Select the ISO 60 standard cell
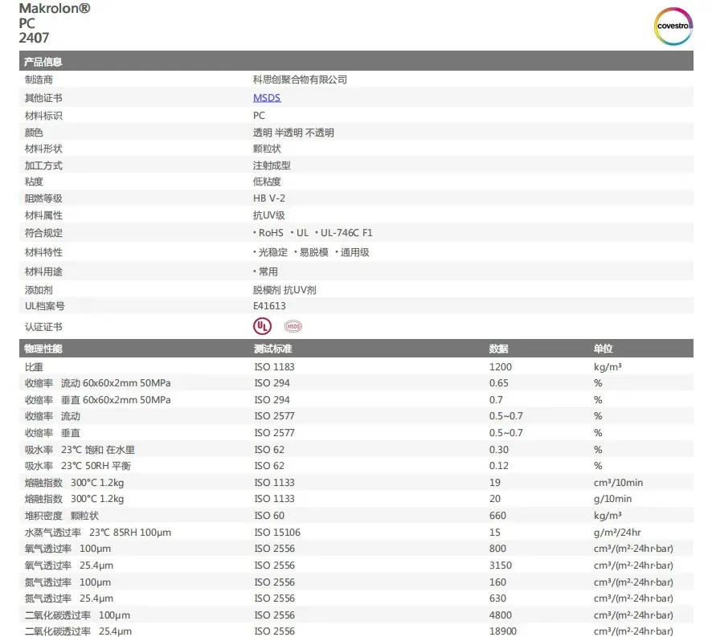712x637 pixels. click(x=269, y=516)
